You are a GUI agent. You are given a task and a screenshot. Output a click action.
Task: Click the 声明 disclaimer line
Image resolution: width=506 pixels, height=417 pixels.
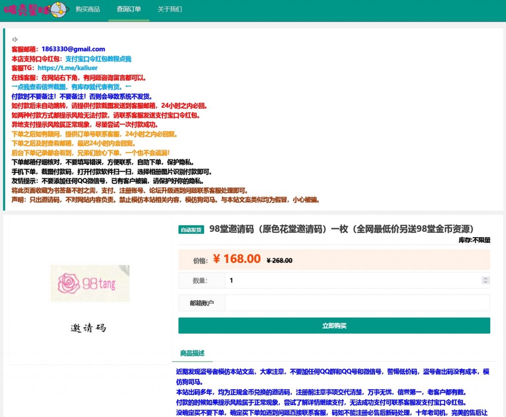point(166,200)
